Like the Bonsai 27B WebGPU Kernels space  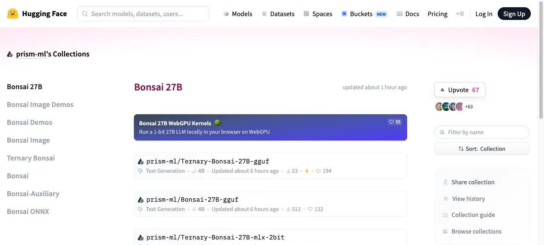pos(395,122)
